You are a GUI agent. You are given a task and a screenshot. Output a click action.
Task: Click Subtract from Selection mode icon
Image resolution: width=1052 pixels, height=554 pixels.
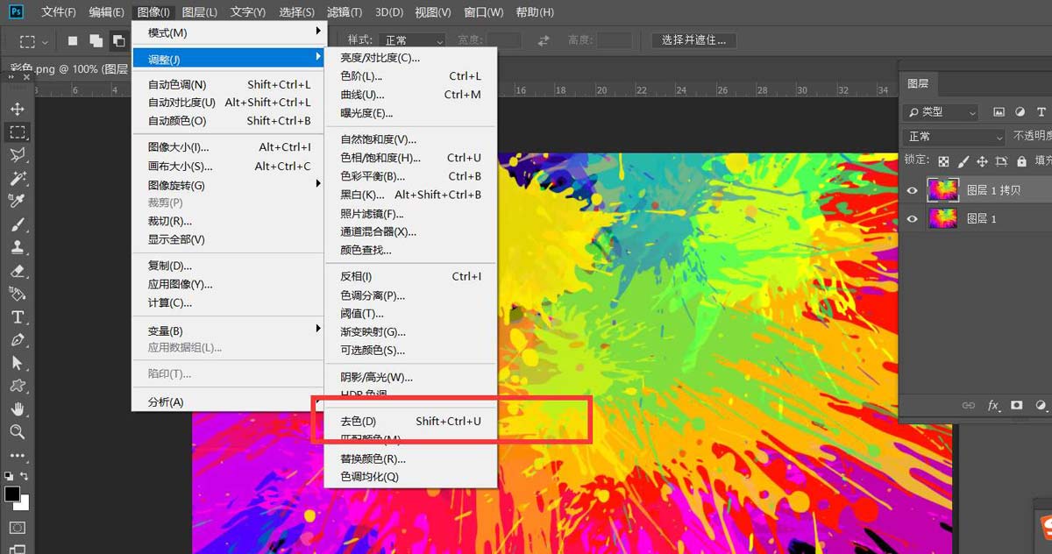pyautogui.click(x=118, y=40)
